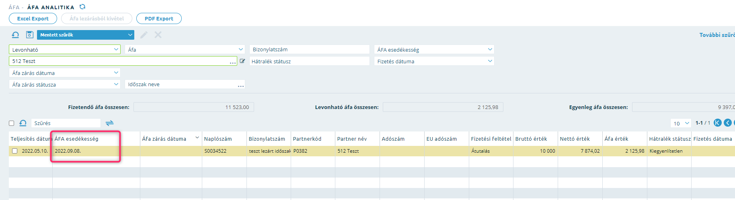Sort by the Teljesítés dátuma column header
The width and height of the screenshot is (735, 200).
click(31, 139)
